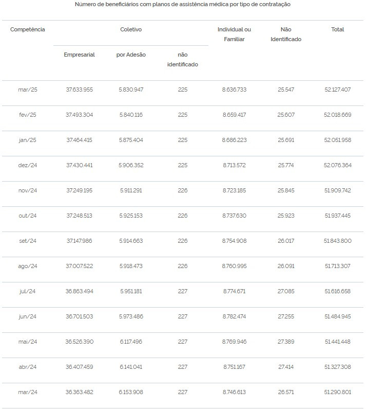Select the Individual ou Familiar header
Viewport: 367px width, 409px height.
pos(234,34)
